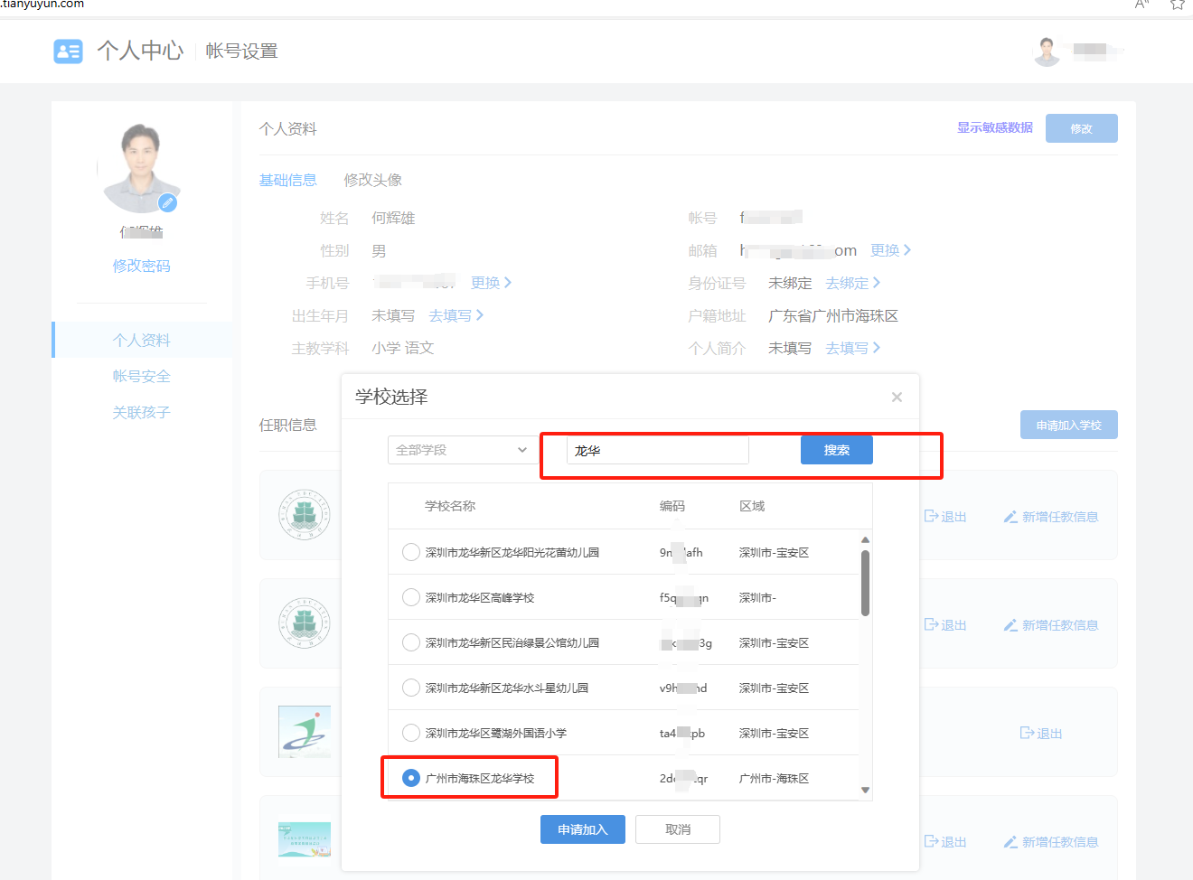Click the 帐号设置 header text
This screenshot has width=1193, height=880.
pyautogui.click(x=241, y=51)
